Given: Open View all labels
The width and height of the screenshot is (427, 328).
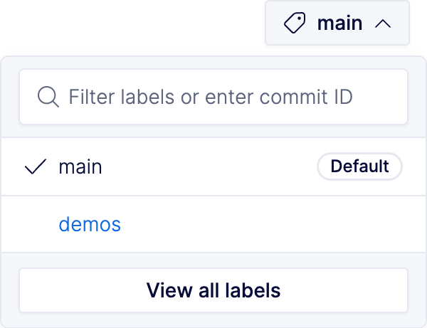Looking at the screenshot, I should click(x=213, y=290).
